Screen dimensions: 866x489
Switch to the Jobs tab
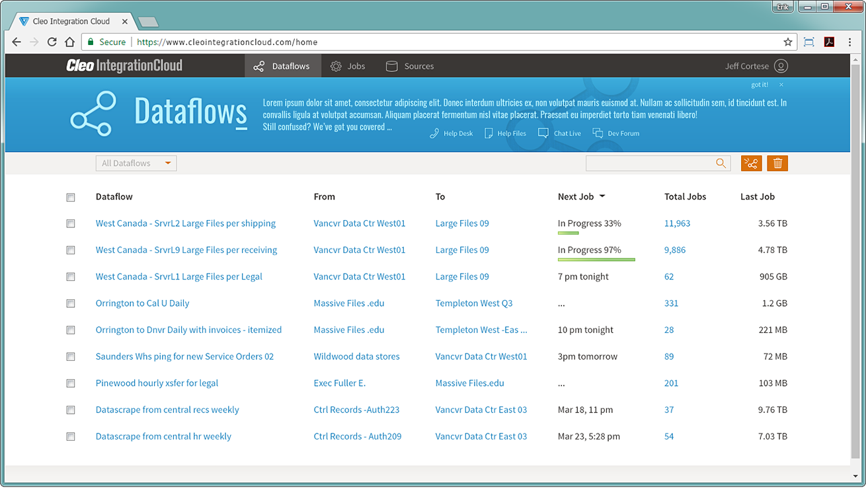348,66
